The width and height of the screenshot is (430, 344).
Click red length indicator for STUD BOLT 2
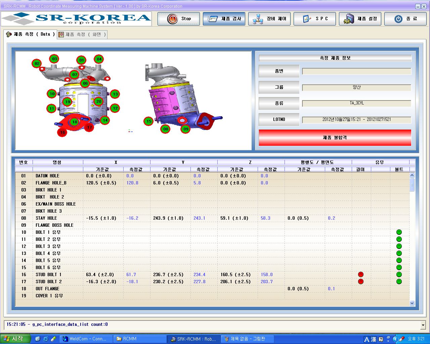pos(361,282)
